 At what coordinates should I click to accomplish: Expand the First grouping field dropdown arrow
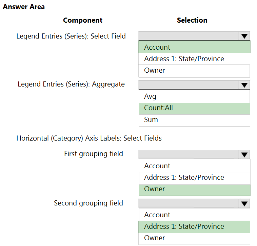pyautogui.click(x=244, y=155)
